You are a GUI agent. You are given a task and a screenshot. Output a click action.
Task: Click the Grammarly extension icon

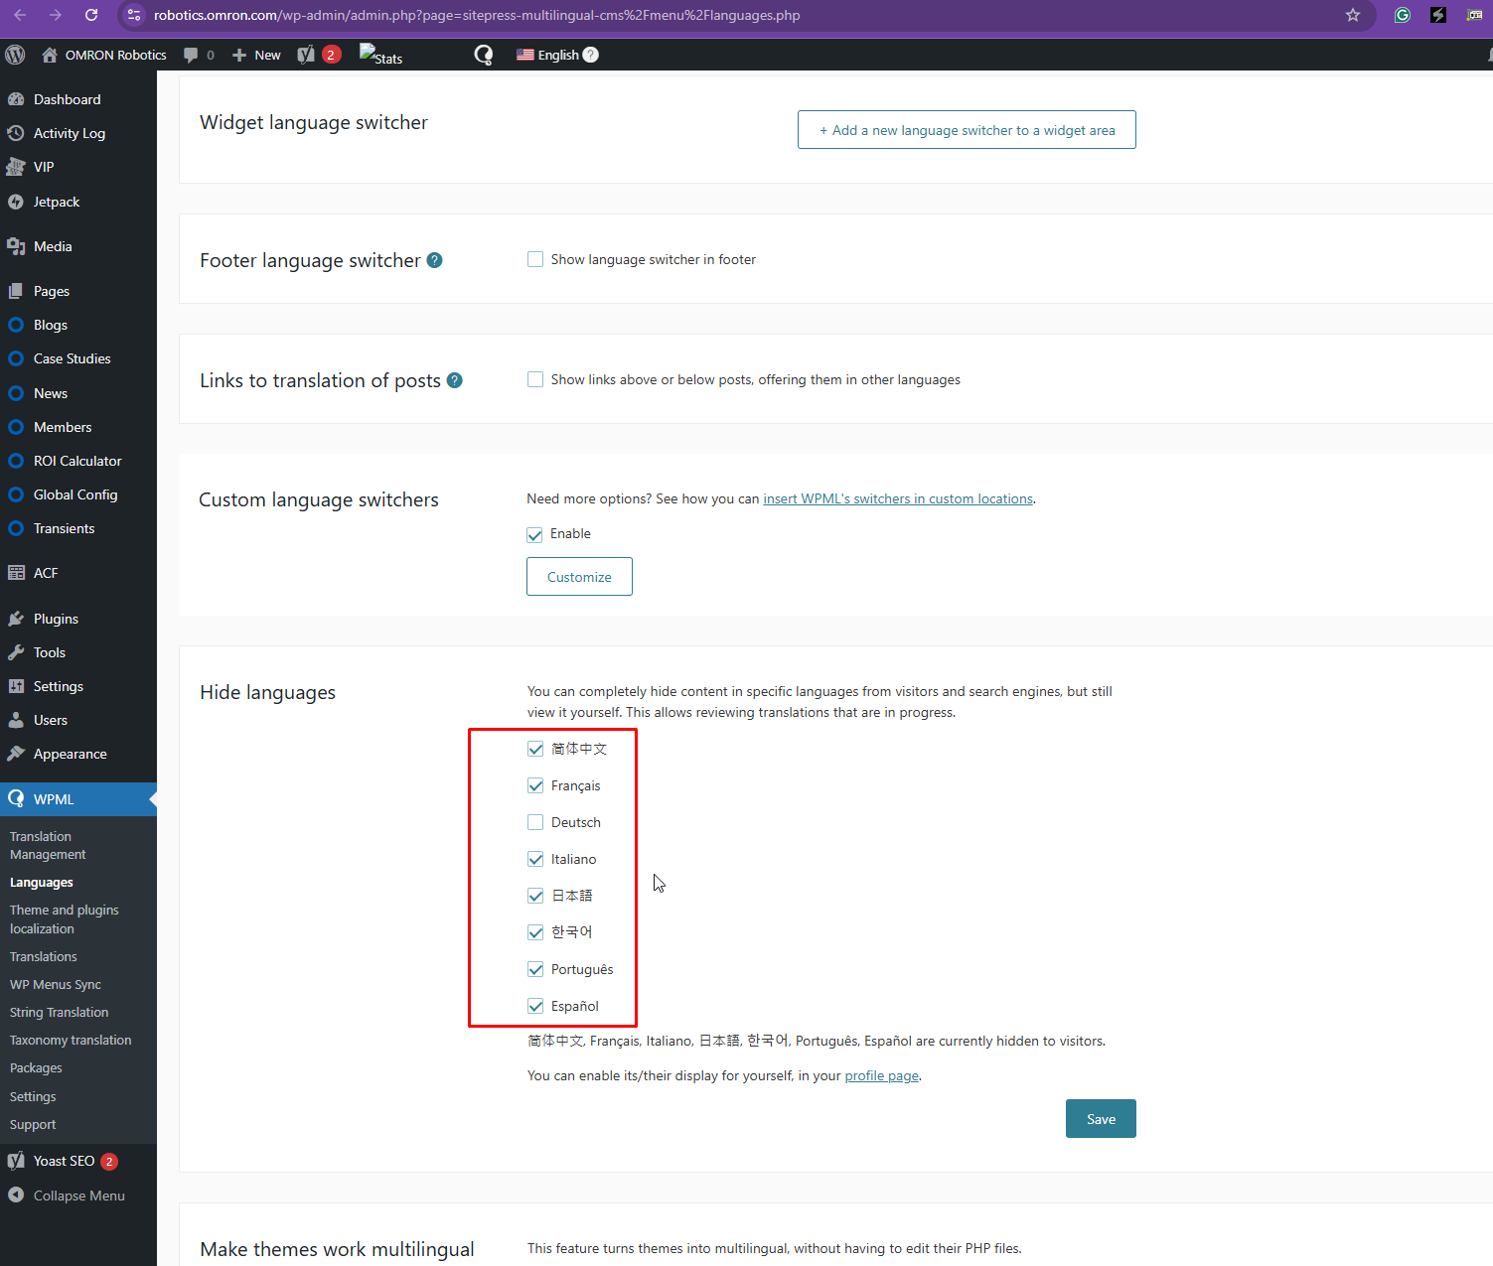coord(1403,15)
